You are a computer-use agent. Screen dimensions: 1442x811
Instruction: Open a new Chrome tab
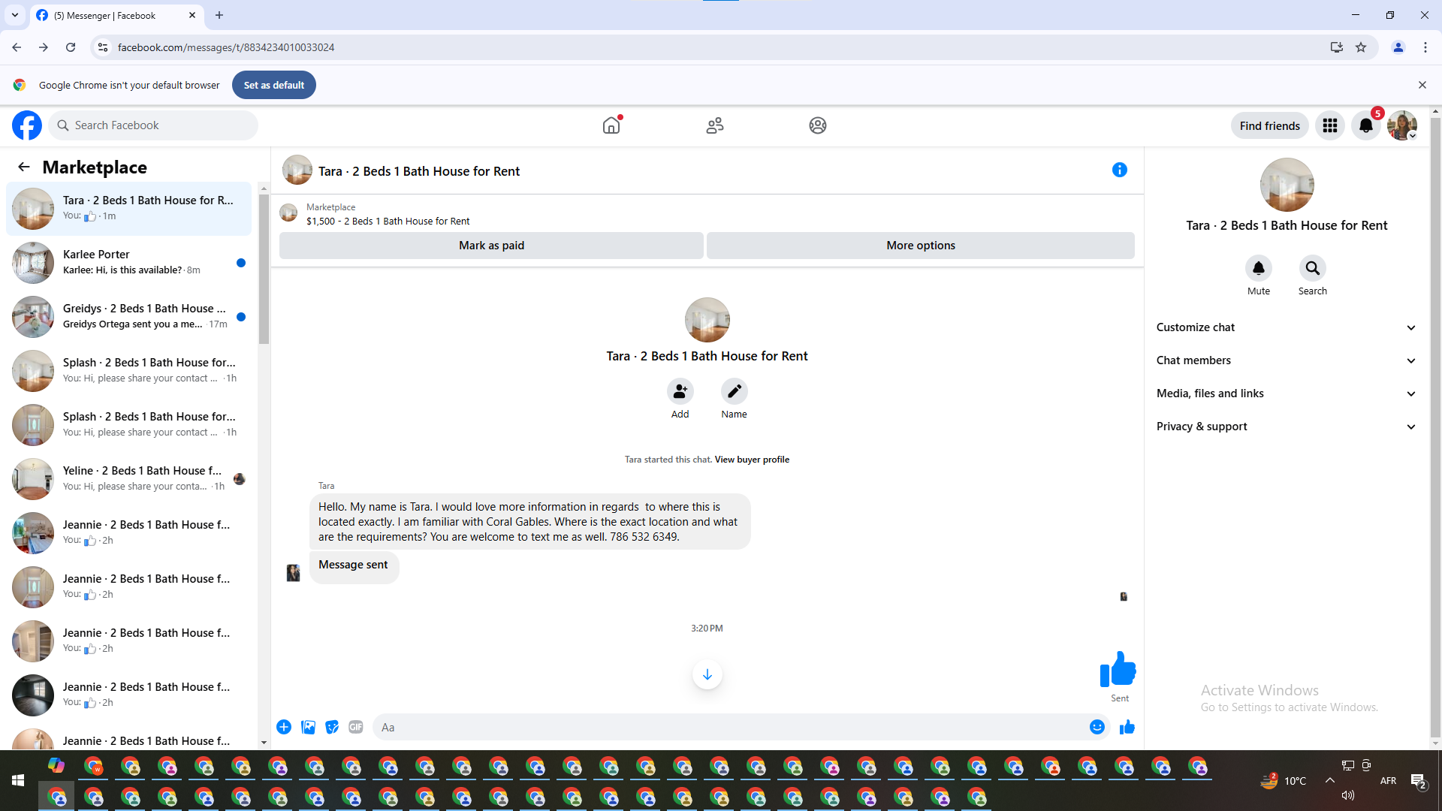pos(219,15)
